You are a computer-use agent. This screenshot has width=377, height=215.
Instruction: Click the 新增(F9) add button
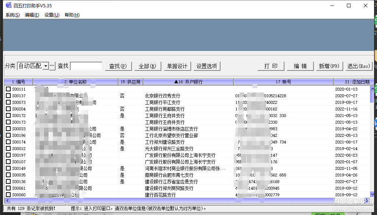click(329, 66)
